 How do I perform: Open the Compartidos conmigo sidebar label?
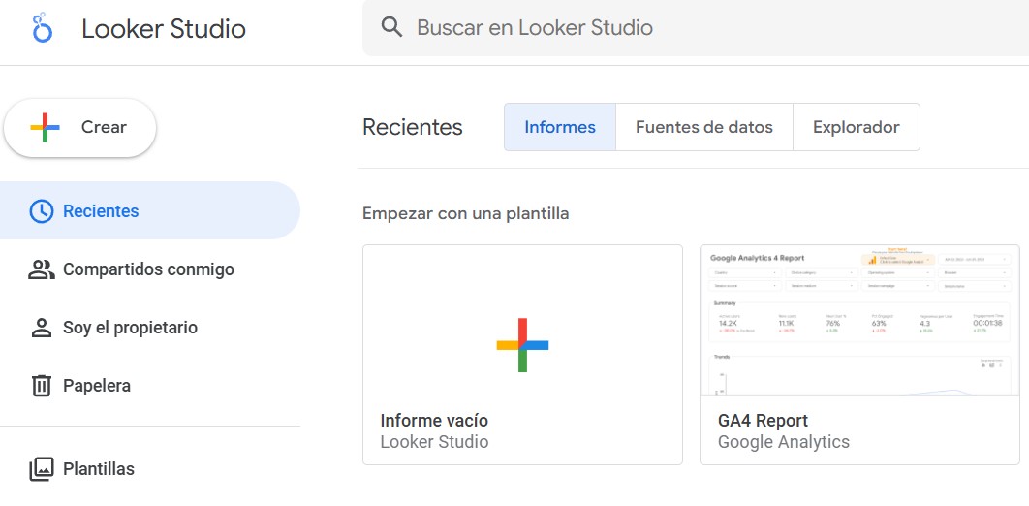tap(148, 269)
